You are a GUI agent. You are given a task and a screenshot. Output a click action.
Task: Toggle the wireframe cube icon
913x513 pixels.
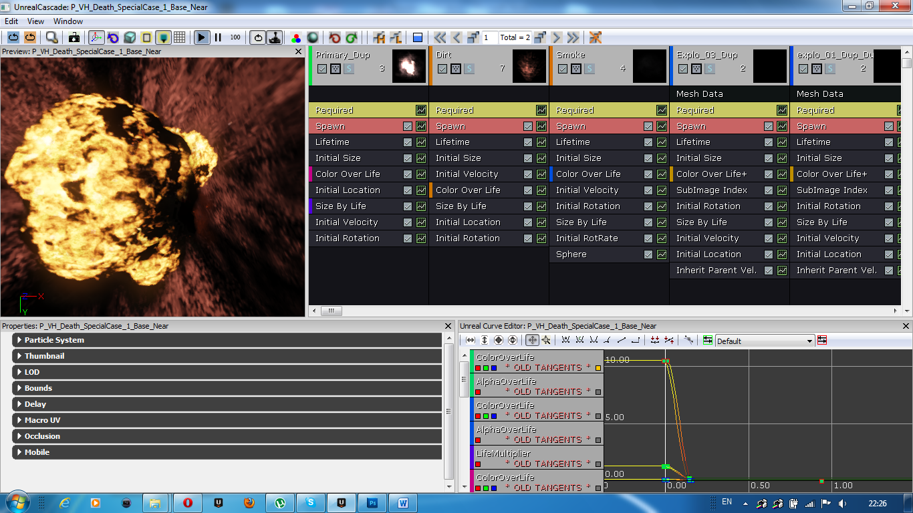(x=130, y=37)
